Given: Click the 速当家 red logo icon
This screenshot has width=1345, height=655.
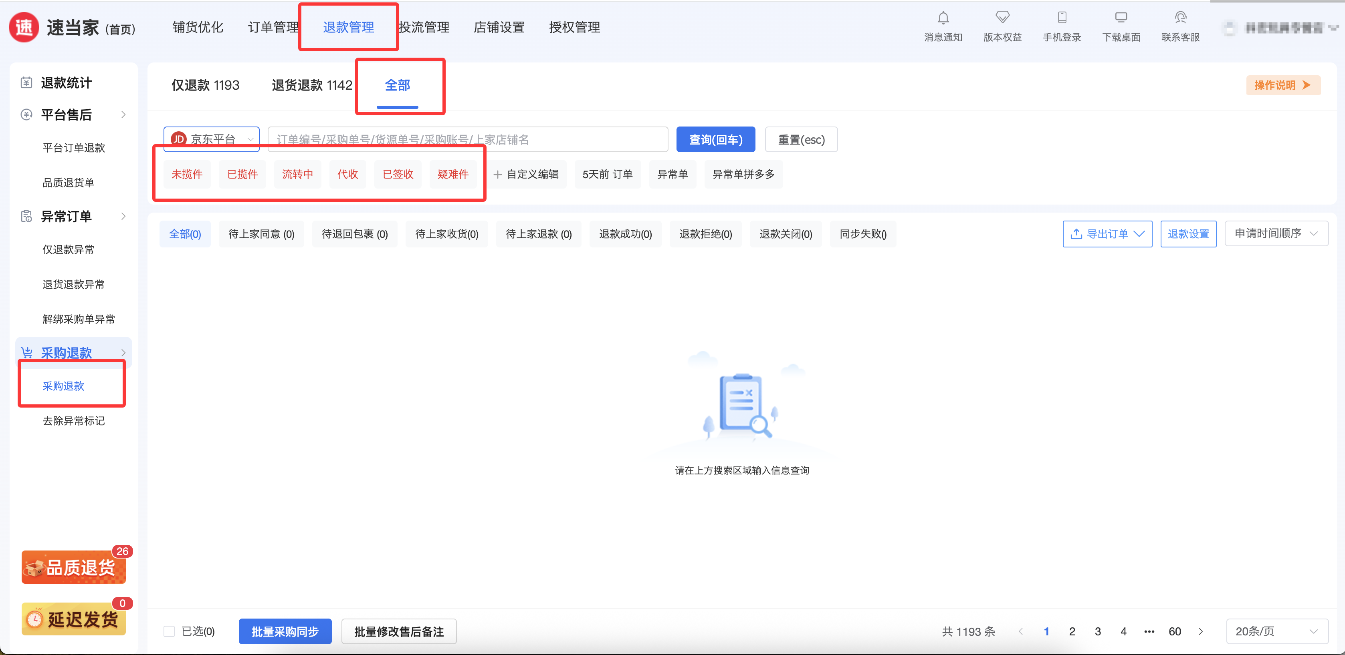Looking at the screenshot, I should click(24, 27).
